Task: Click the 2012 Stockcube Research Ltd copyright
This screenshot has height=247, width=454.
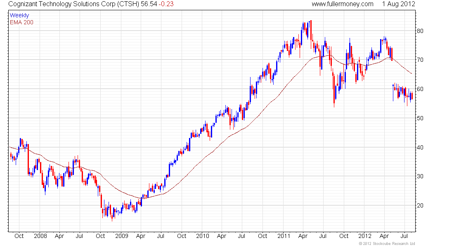Action: click(387, 244)
